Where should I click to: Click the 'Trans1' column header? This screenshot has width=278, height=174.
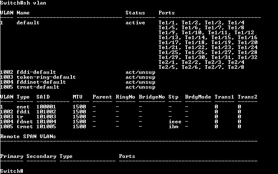point(224,97)
